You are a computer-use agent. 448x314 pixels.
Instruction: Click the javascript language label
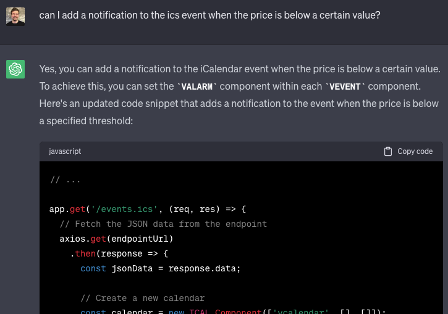[65, 151]
